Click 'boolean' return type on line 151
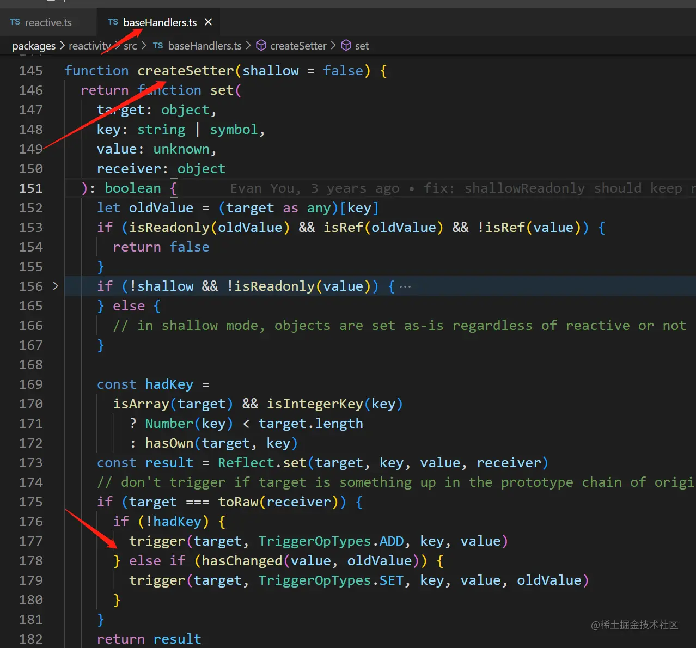The height and width of the screenshot is (648, 696). tap(133, 188)
